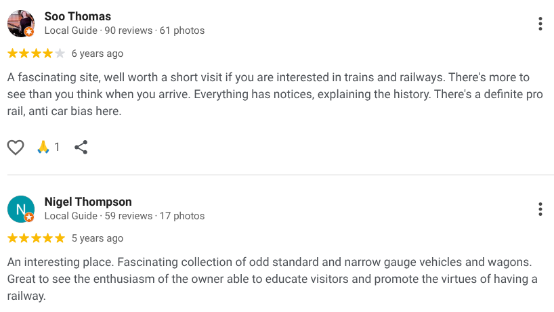554x312 pixels.
Task: Open the three-dot menu for Nigel Thompson's review
Action: (540, 208)
